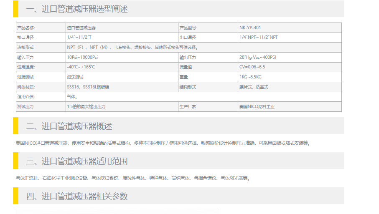Click the flow value CV=0.06~6.5
Viewport: 379px width, 214px height.
click(252, 67)
